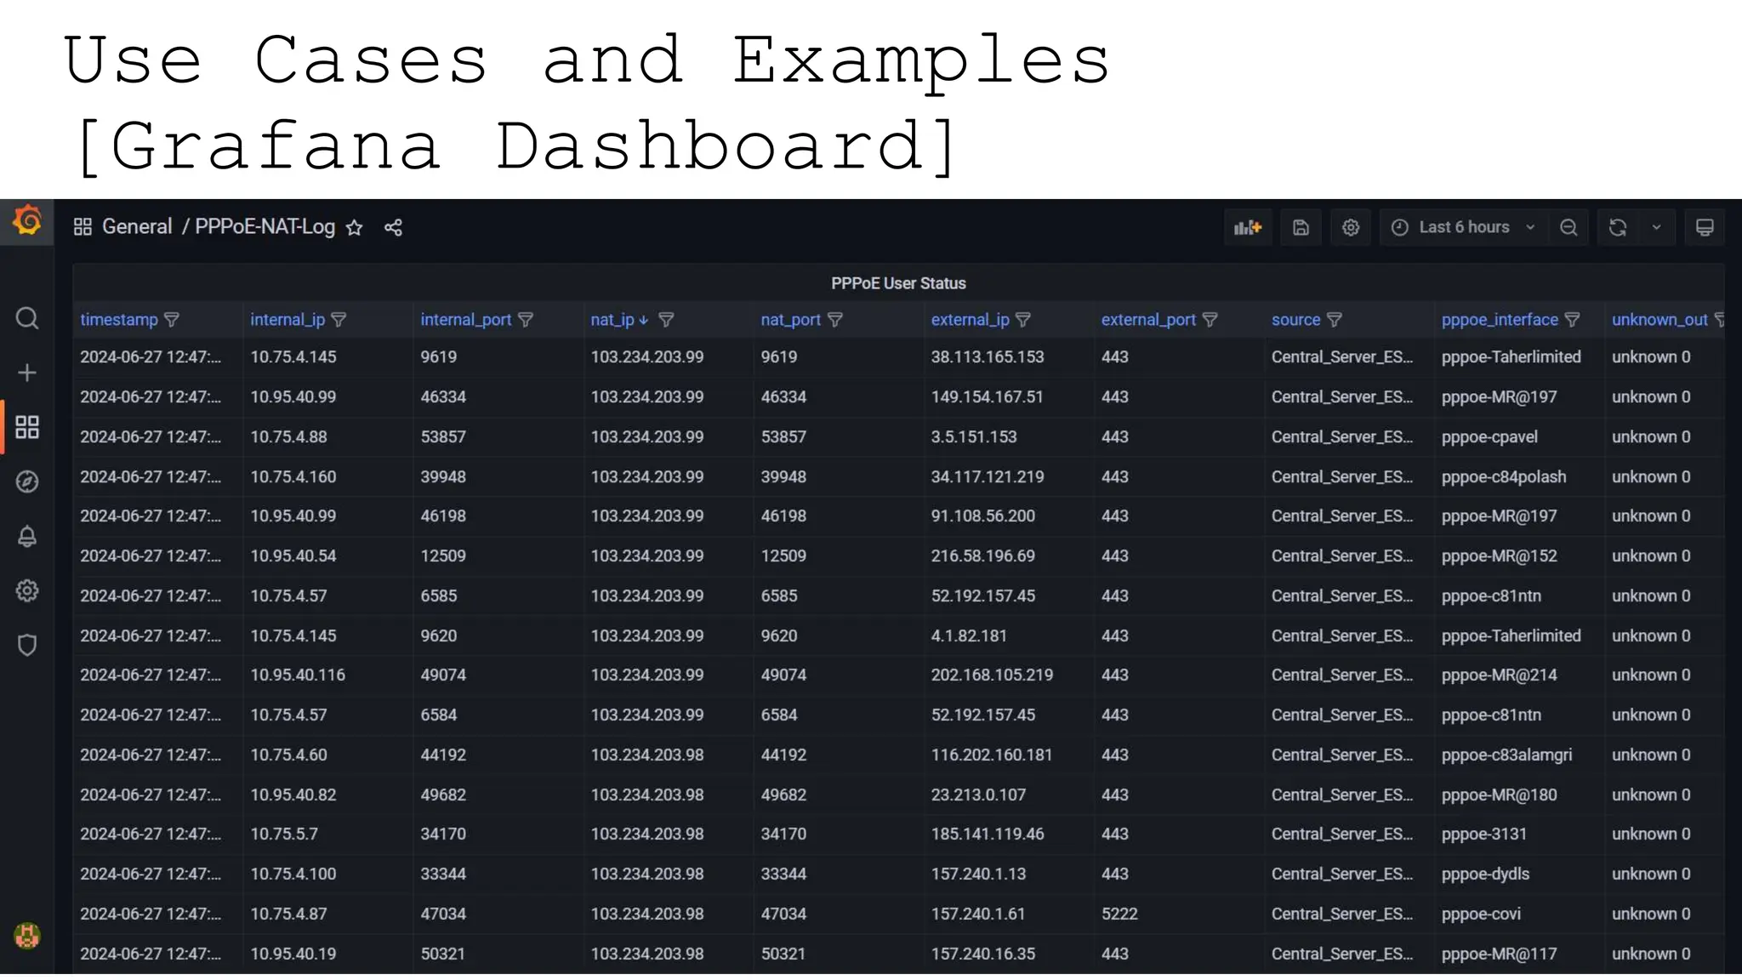Open the Configuration gear in sidebar
This screenshot has width=1742, height=980.
[27, 590]
